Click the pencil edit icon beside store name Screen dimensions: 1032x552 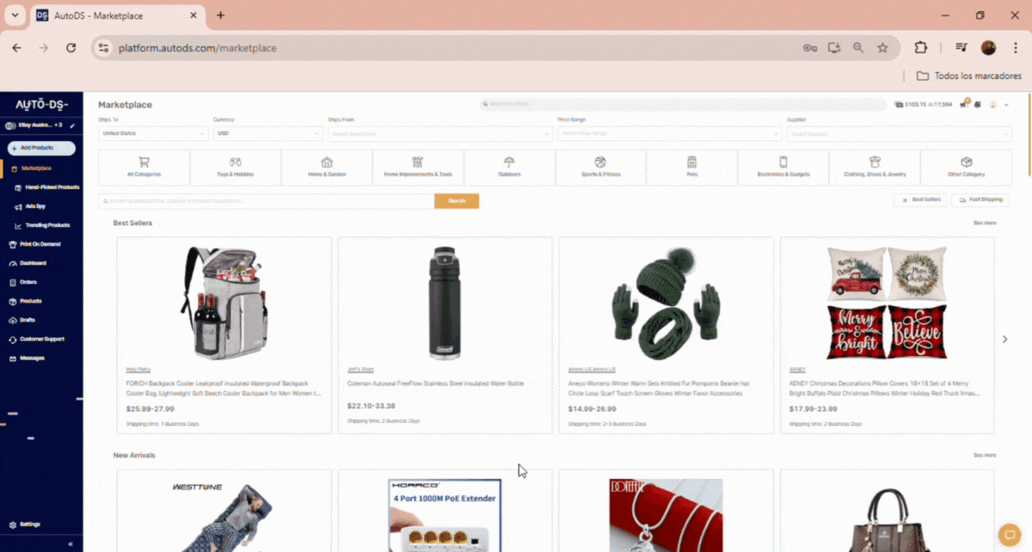tap(73, 126)
